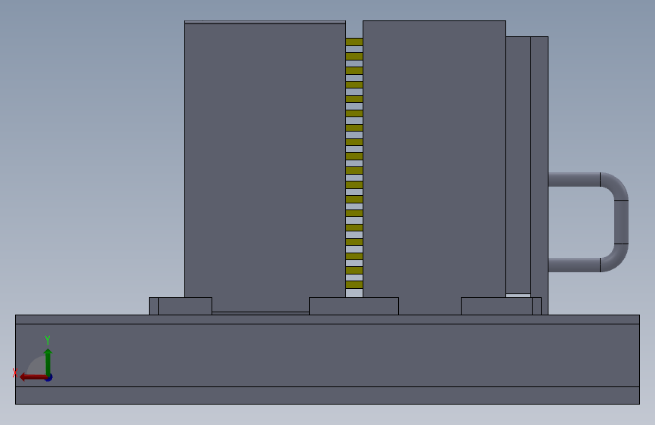The width and height of the screenshot is (655, 425).
Task: Click the red X axis arrow of the triad
Action: coord(32,377)
